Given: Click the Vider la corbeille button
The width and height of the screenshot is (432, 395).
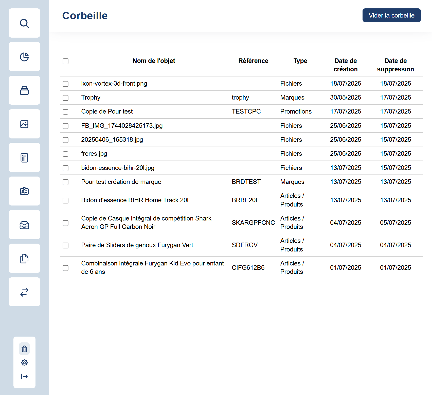Looking at the screenshot, I should click(x=391, y=15).
